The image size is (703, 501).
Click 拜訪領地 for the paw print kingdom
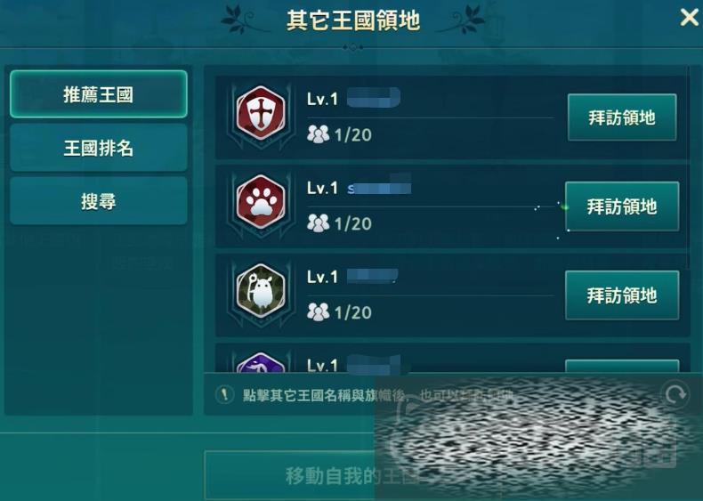click(622, 206)
